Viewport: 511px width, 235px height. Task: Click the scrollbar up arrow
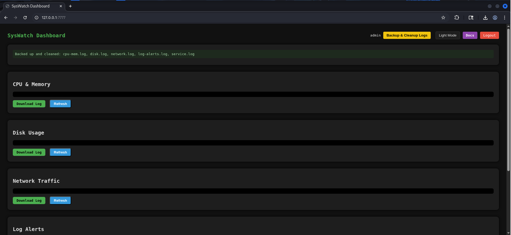(x=508, y=26)
